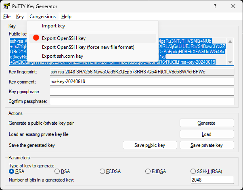
Task: Click the Load button
Action: (x=207, y=134)
